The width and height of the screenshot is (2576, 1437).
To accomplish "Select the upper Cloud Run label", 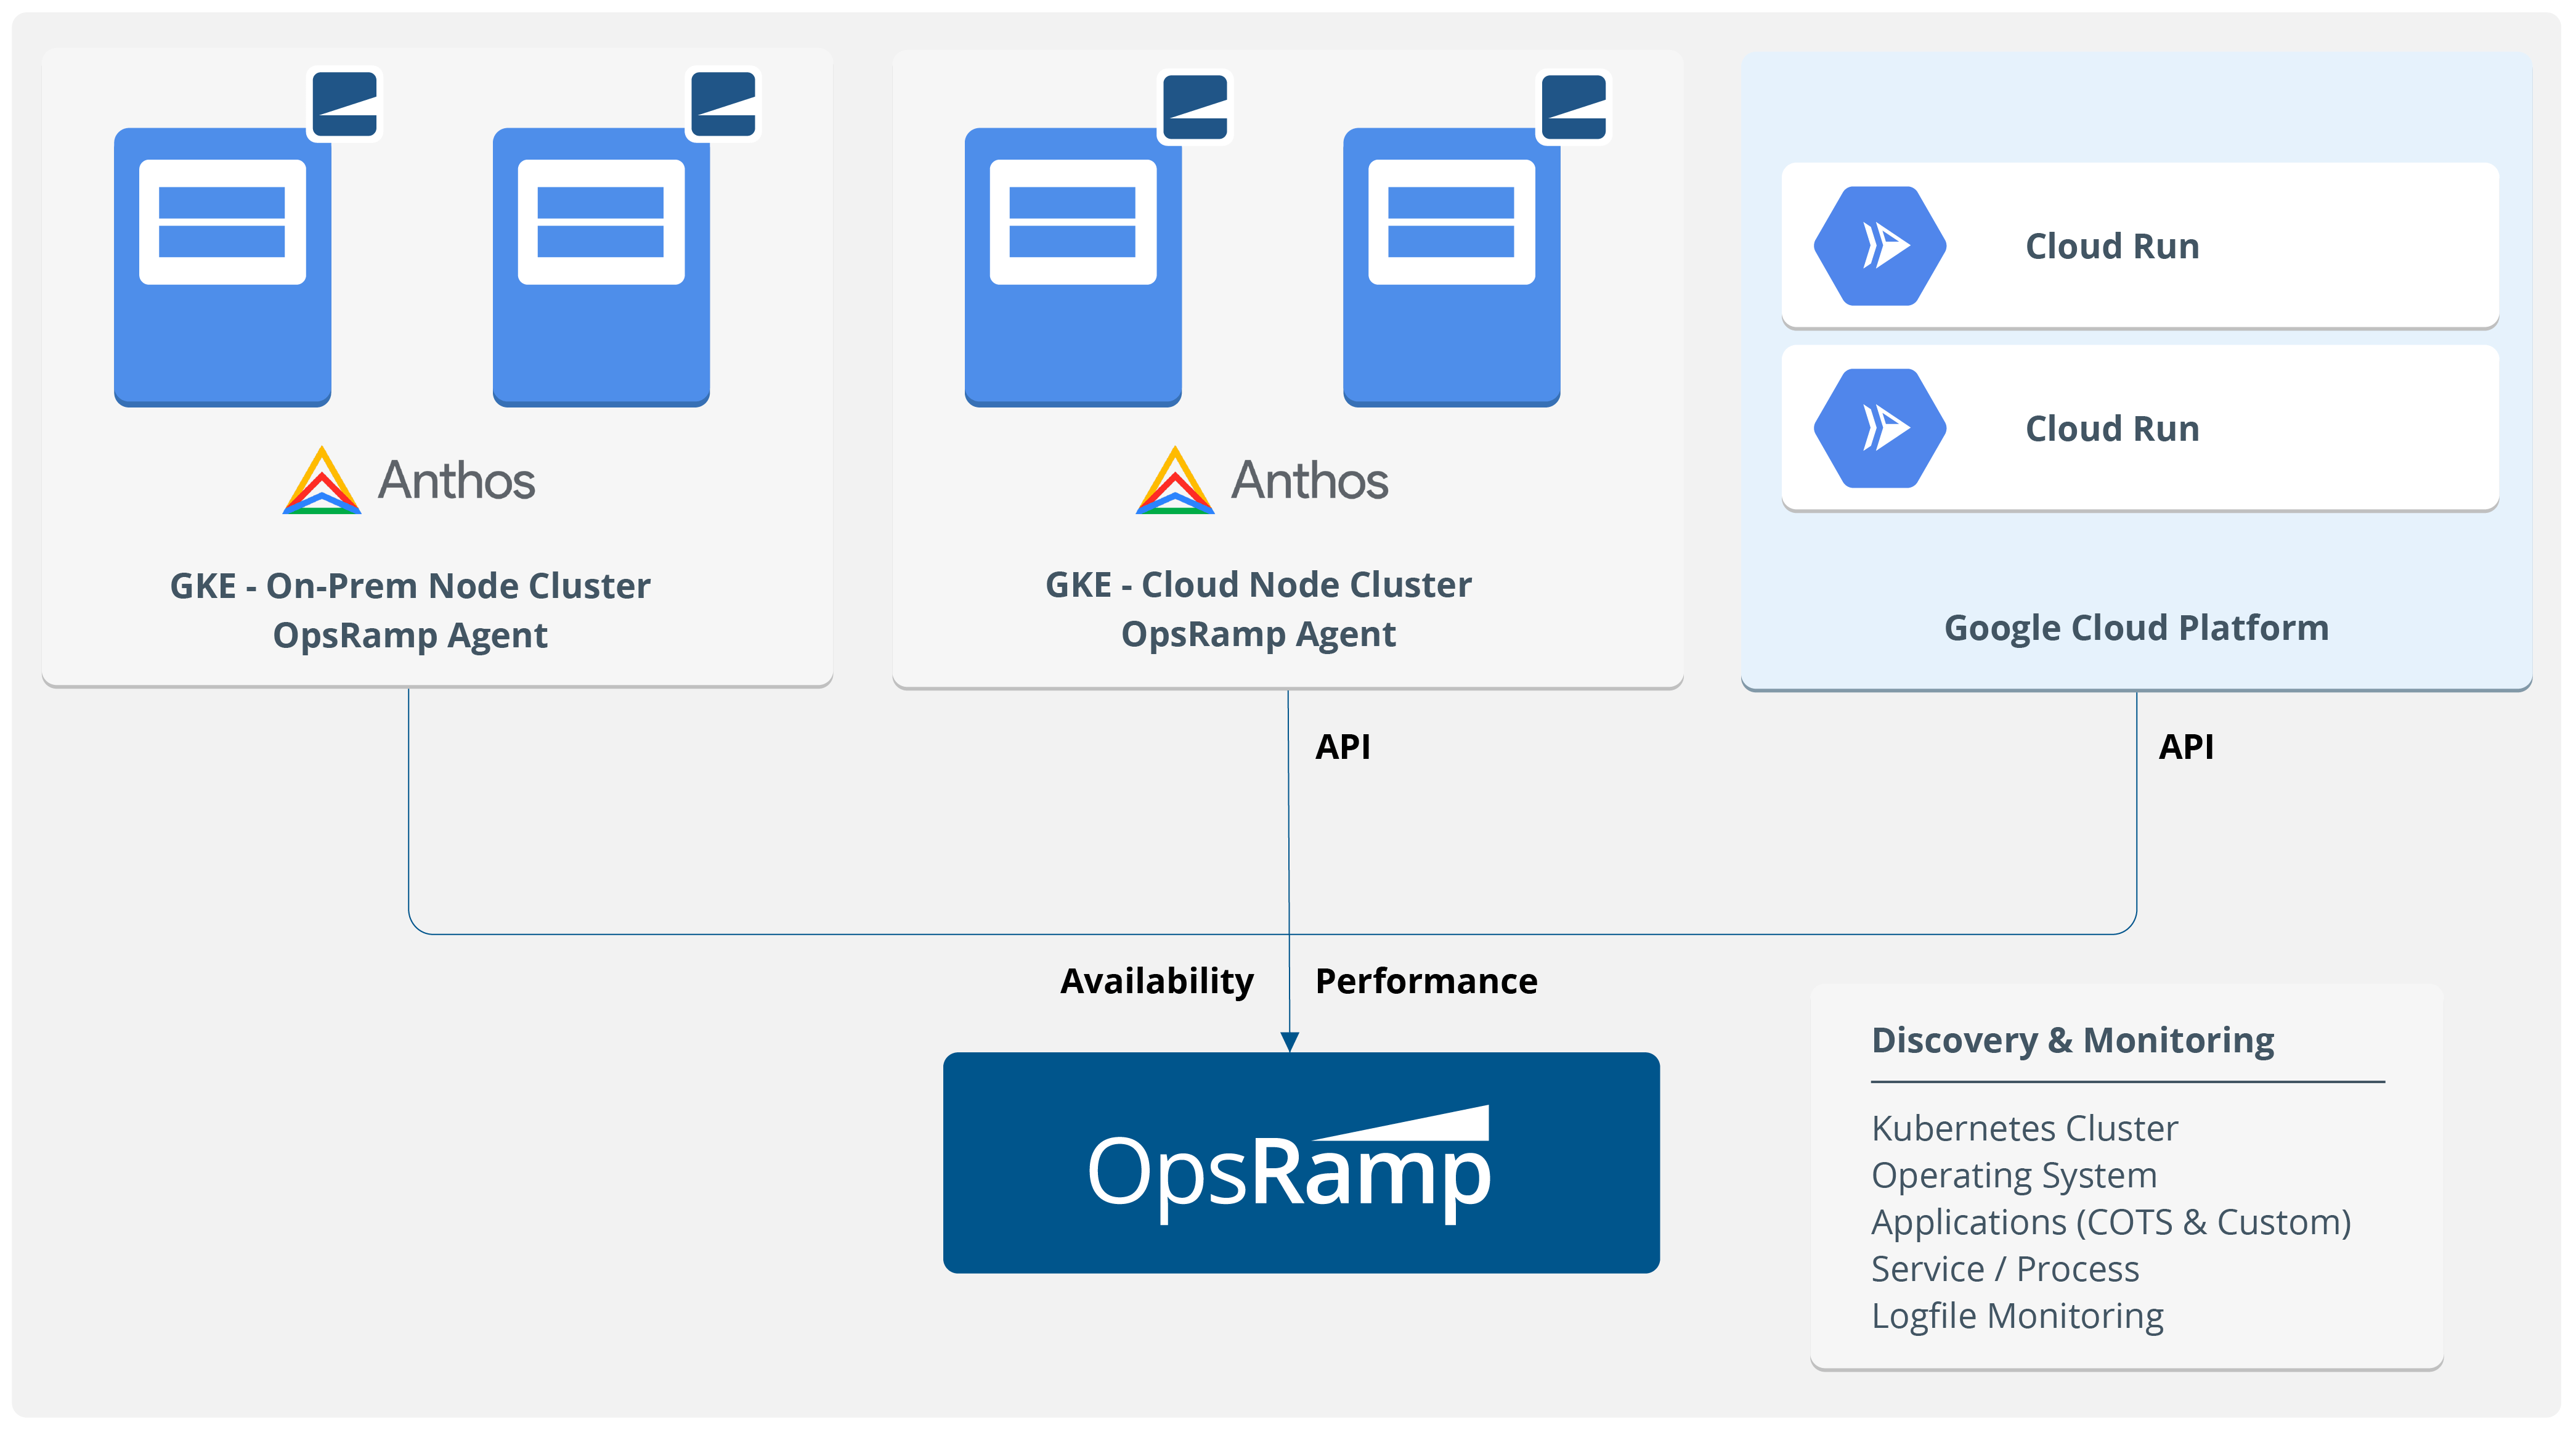I will pos(2112,246).
